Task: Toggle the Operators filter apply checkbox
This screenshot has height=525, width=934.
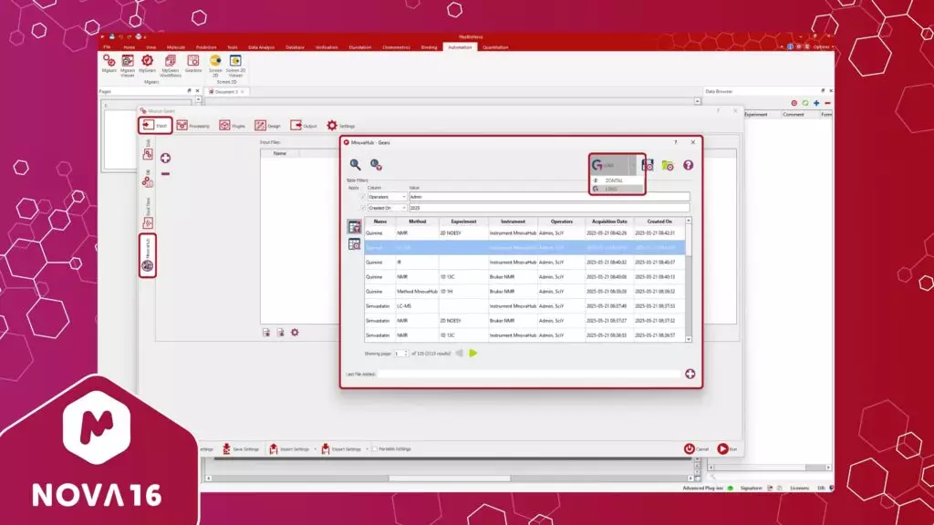Action: (x=362, y=197)
